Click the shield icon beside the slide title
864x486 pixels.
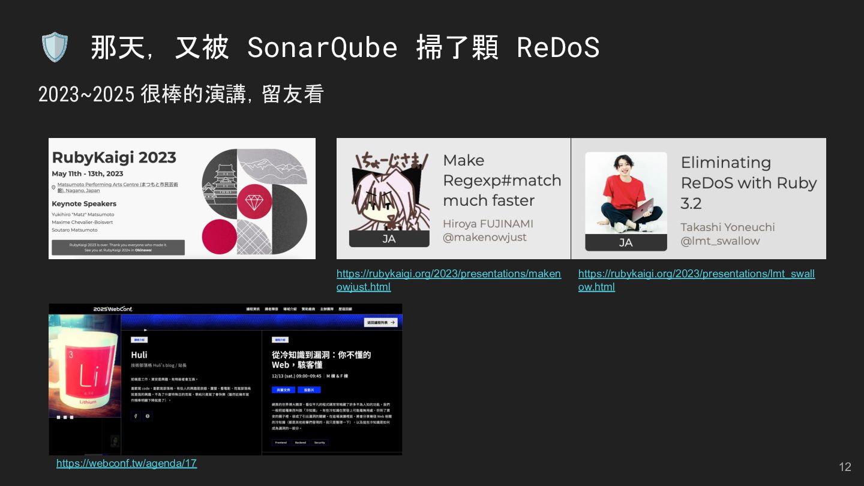point(55,47)
